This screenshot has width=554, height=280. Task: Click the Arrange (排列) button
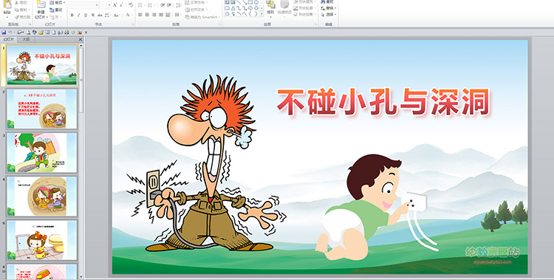click(270, 8)
